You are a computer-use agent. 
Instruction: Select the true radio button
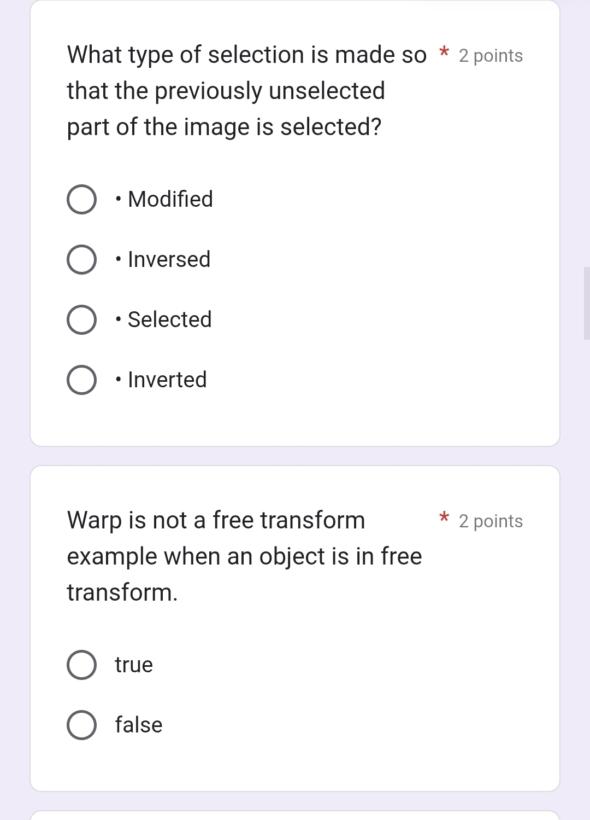(x=82, y=665)
